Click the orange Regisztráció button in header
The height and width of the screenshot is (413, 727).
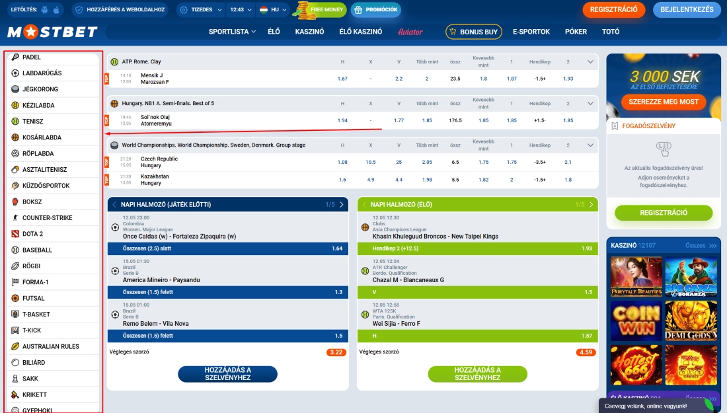pos(613,10)
